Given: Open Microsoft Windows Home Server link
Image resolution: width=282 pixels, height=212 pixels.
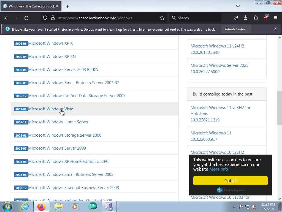Looking at the screenshot, I should [x=58, y=122].
